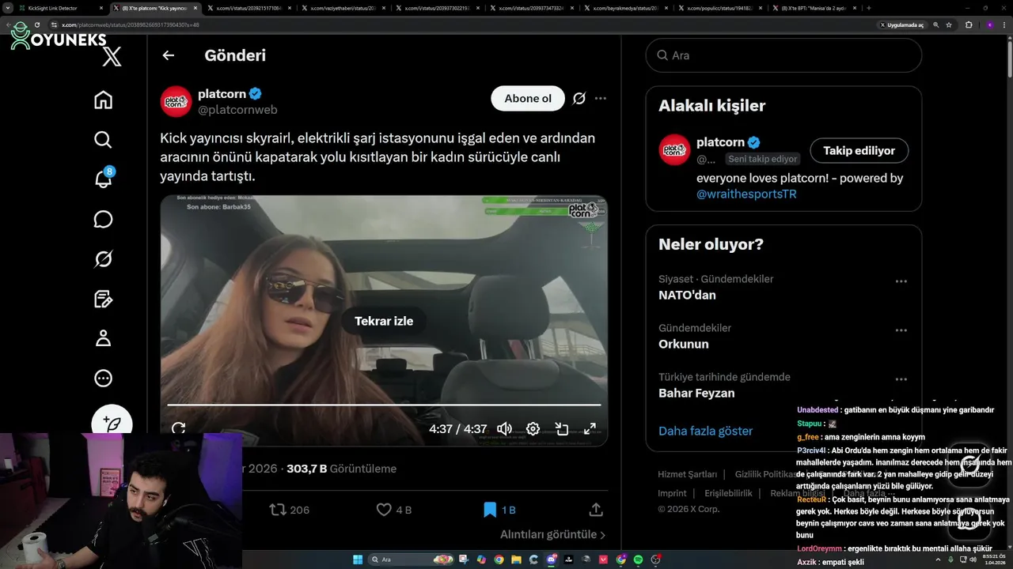Image resolution: width=1013 pixels, height=569 pixels.
Task: Open Discord from the taskbar
Action: pos(552,560)
